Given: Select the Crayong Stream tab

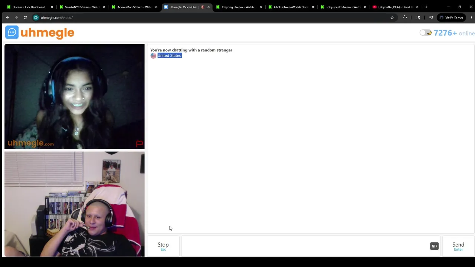Looking at the screenshot, I should [238, 7].
